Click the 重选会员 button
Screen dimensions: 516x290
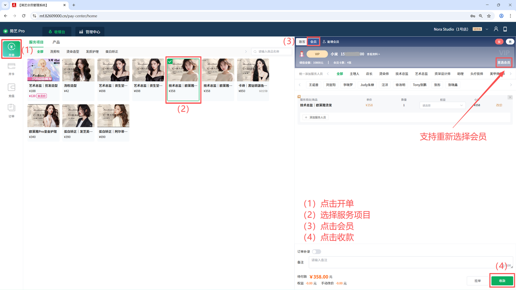pos(504,62)
